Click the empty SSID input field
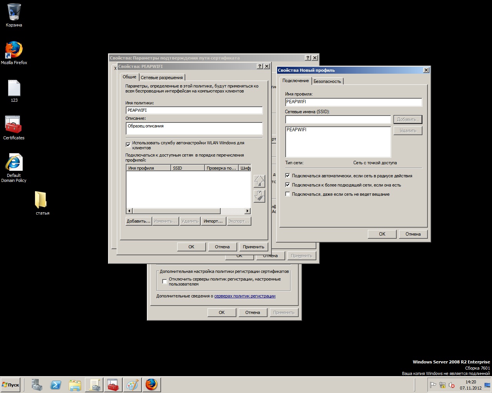The width and height of the screenshot is (492, 393). point(337,119)
